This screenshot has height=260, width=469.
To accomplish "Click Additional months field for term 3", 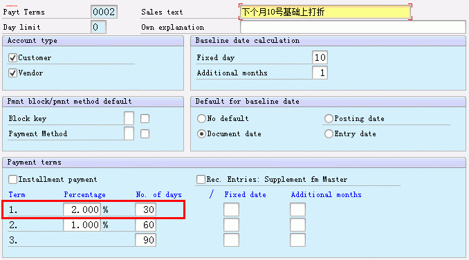I will tap(297, 240).
